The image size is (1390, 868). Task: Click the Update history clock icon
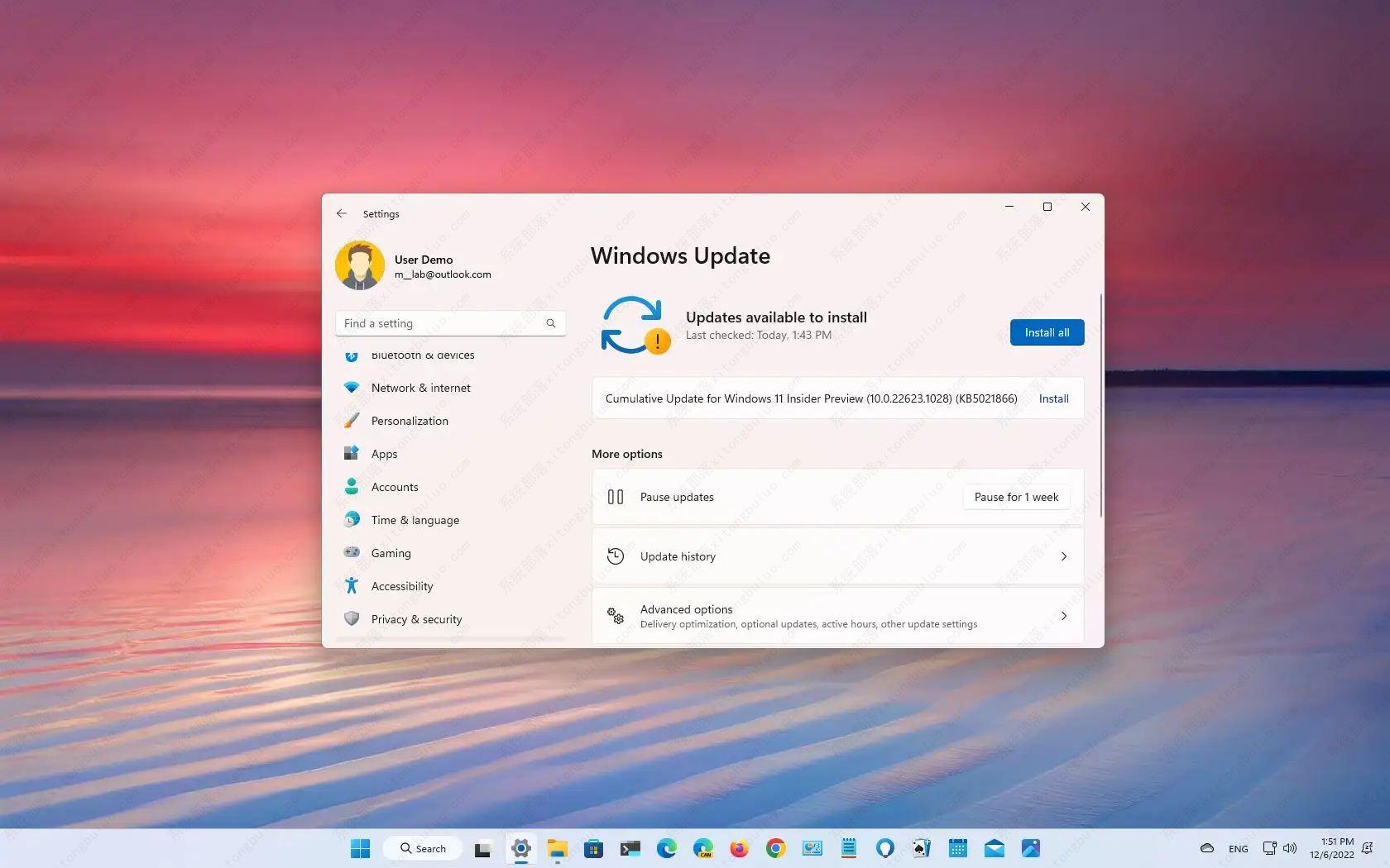pos(615,556)
